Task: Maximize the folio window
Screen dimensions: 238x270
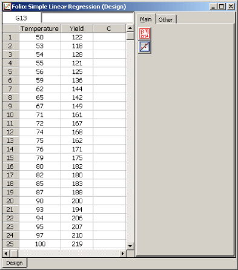Action: [x=222, y=7]
